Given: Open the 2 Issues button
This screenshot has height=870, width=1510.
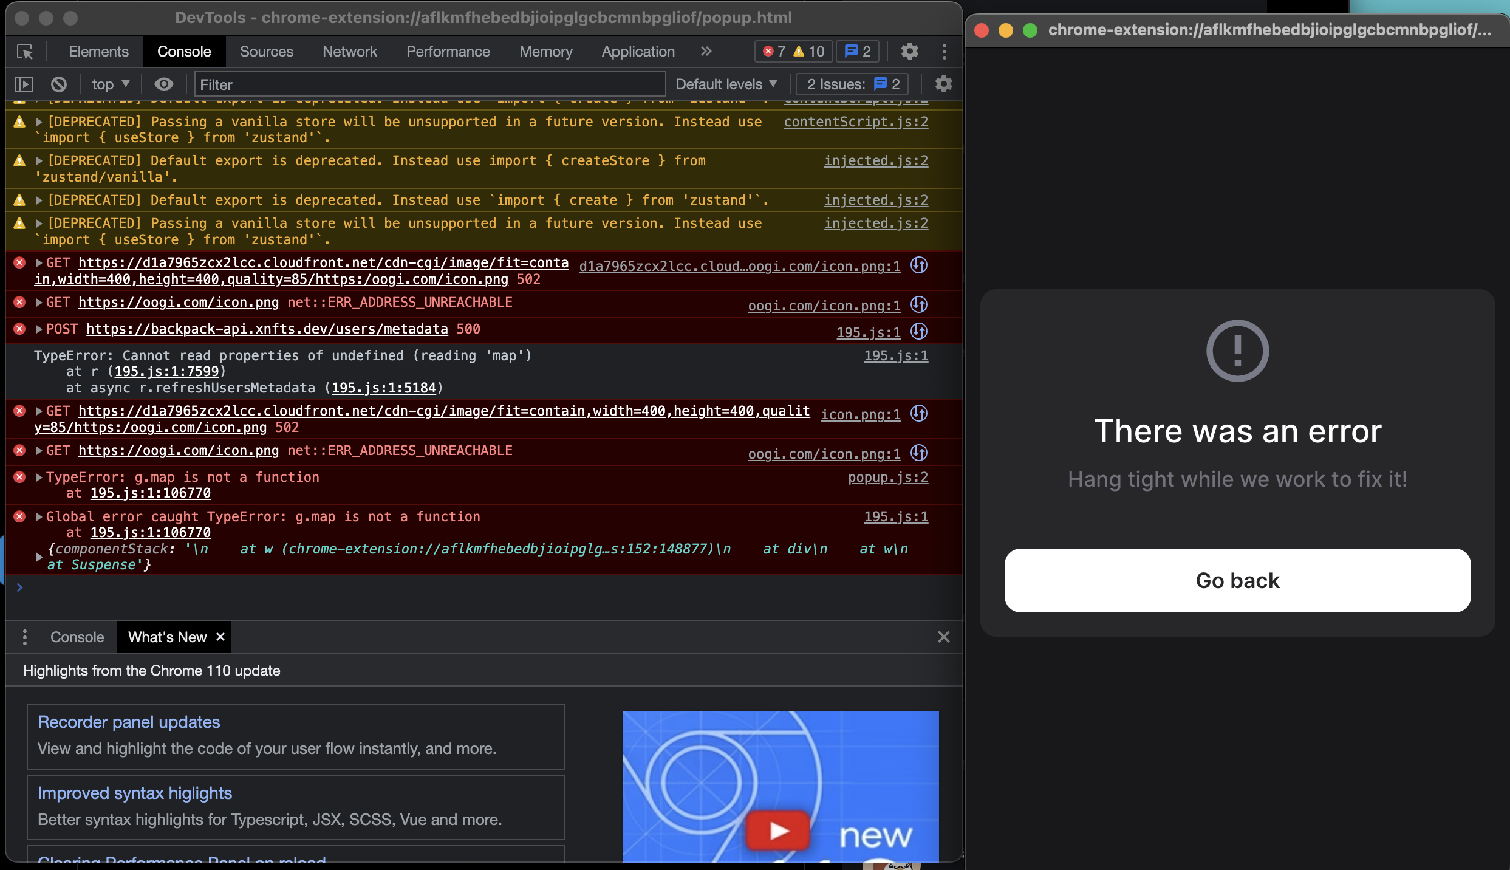Looking at the screenshot, I should [x=853, y=84].
